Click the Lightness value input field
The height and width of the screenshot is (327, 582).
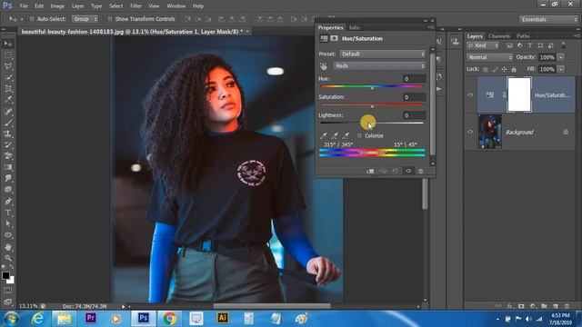415,115
